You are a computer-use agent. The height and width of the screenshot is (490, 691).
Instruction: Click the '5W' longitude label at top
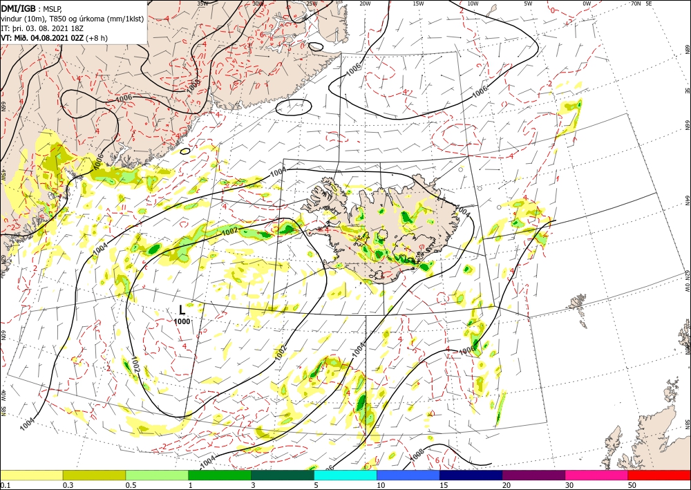529,3
